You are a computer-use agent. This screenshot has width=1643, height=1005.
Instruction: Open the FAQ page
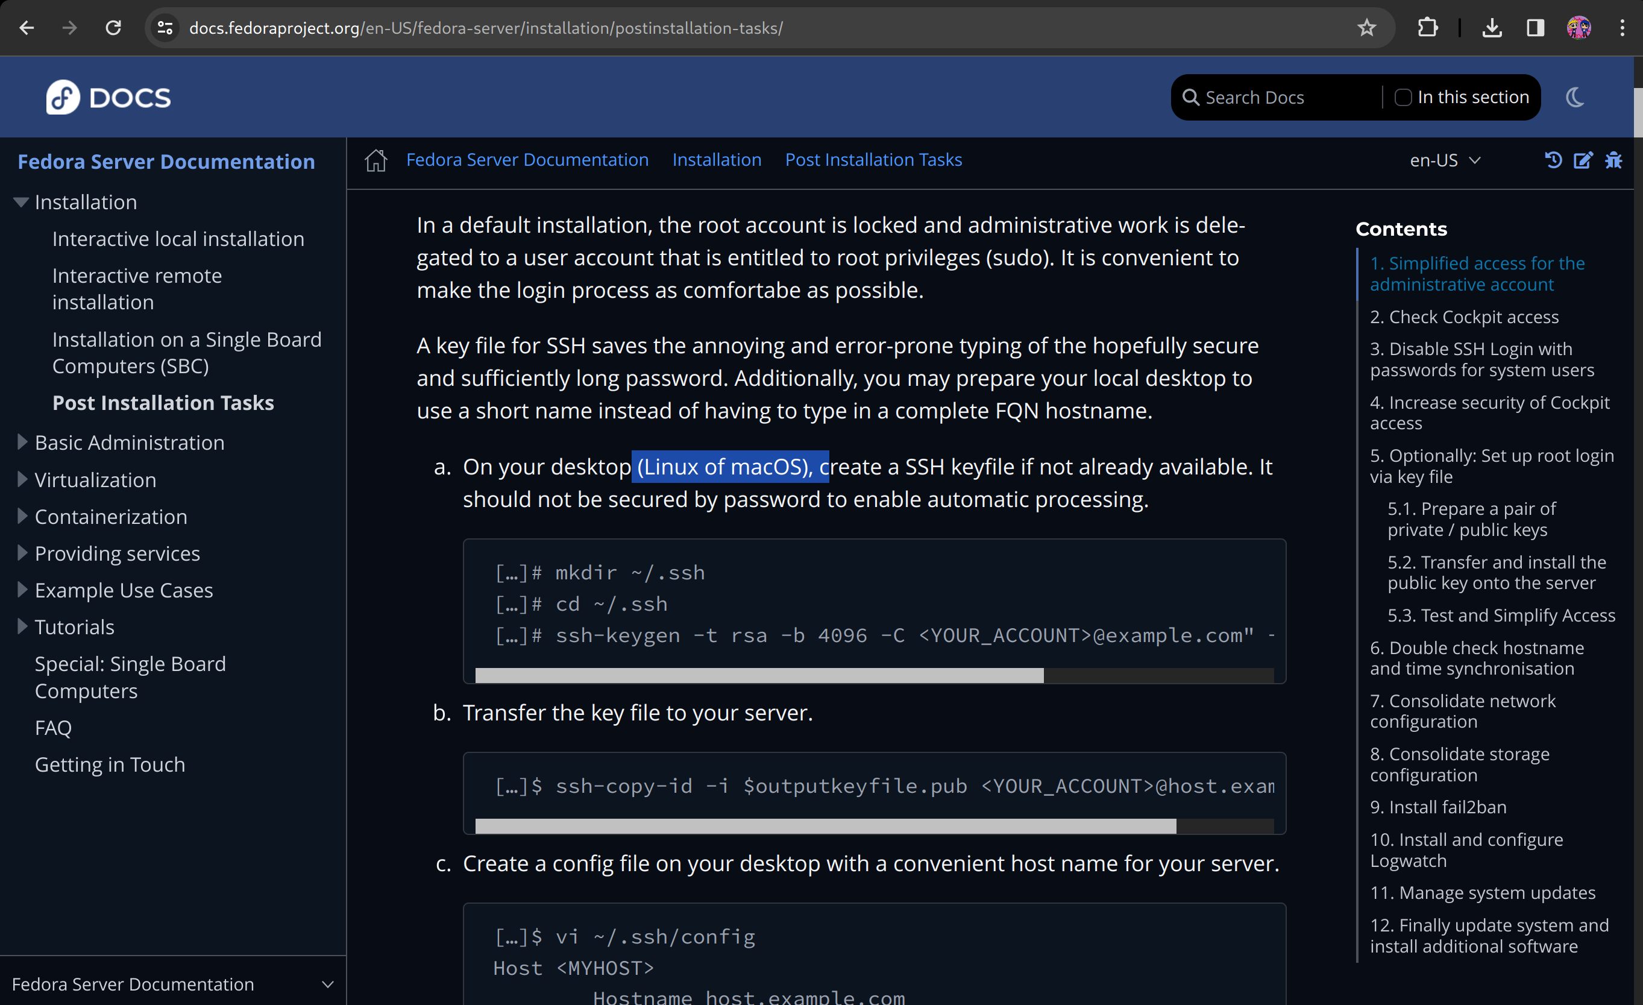52,728
